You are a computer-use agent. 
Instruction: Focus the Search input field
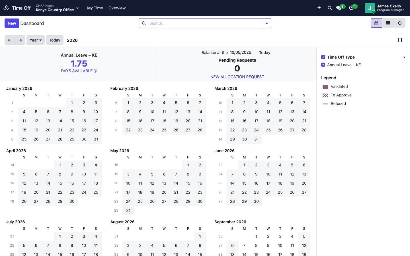pyautogui.click(x=205, y=23)
